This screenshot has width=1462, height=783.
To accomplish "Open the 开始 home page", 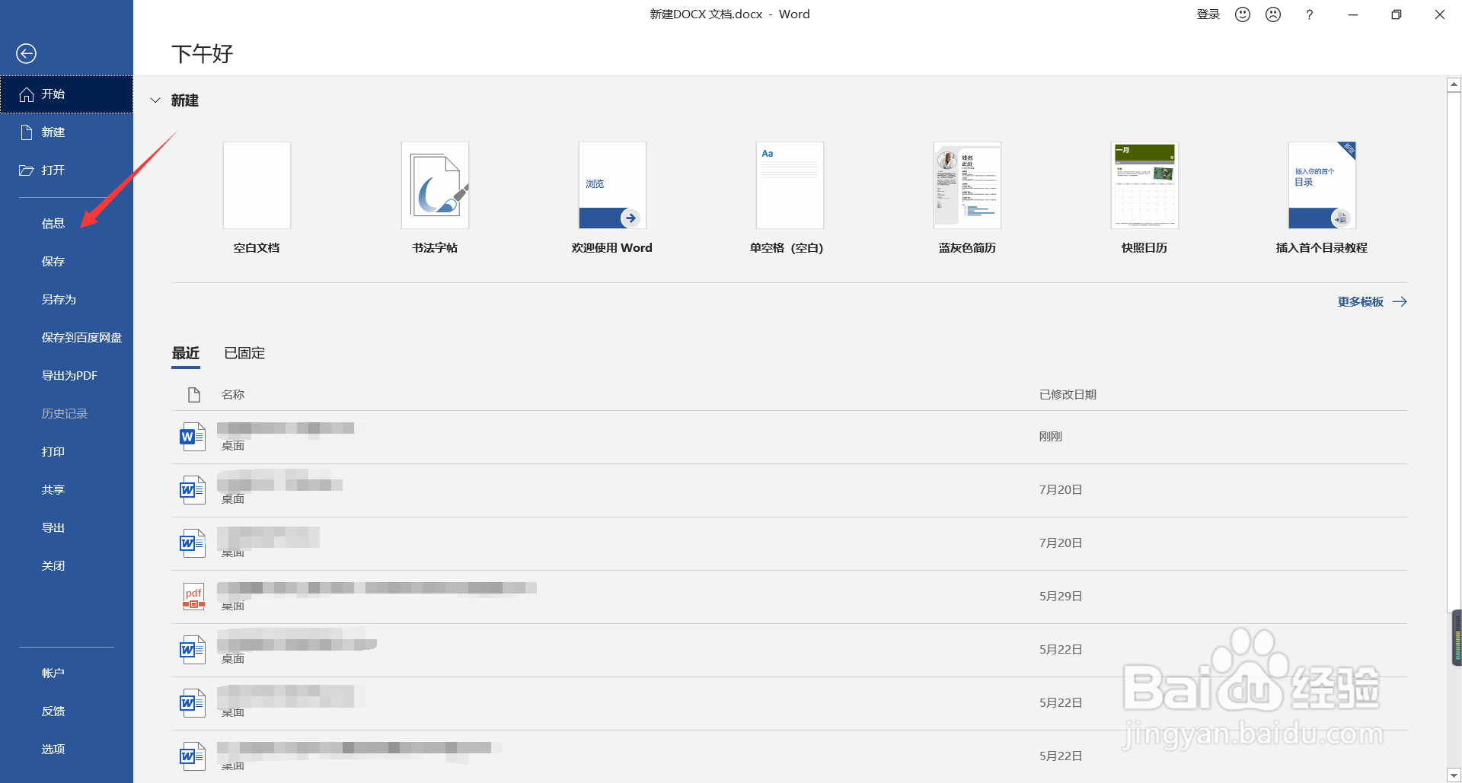I will [x=66, y=94].
